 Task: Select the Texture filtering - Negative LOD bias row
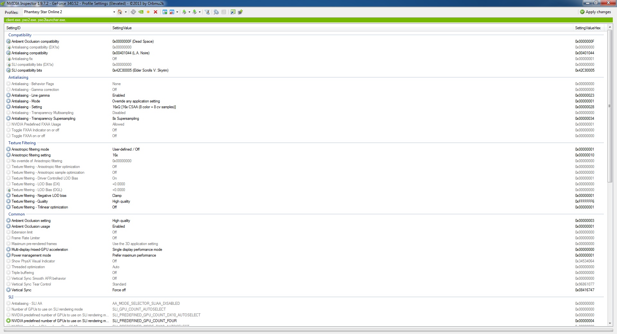click(x=304, y=196)
